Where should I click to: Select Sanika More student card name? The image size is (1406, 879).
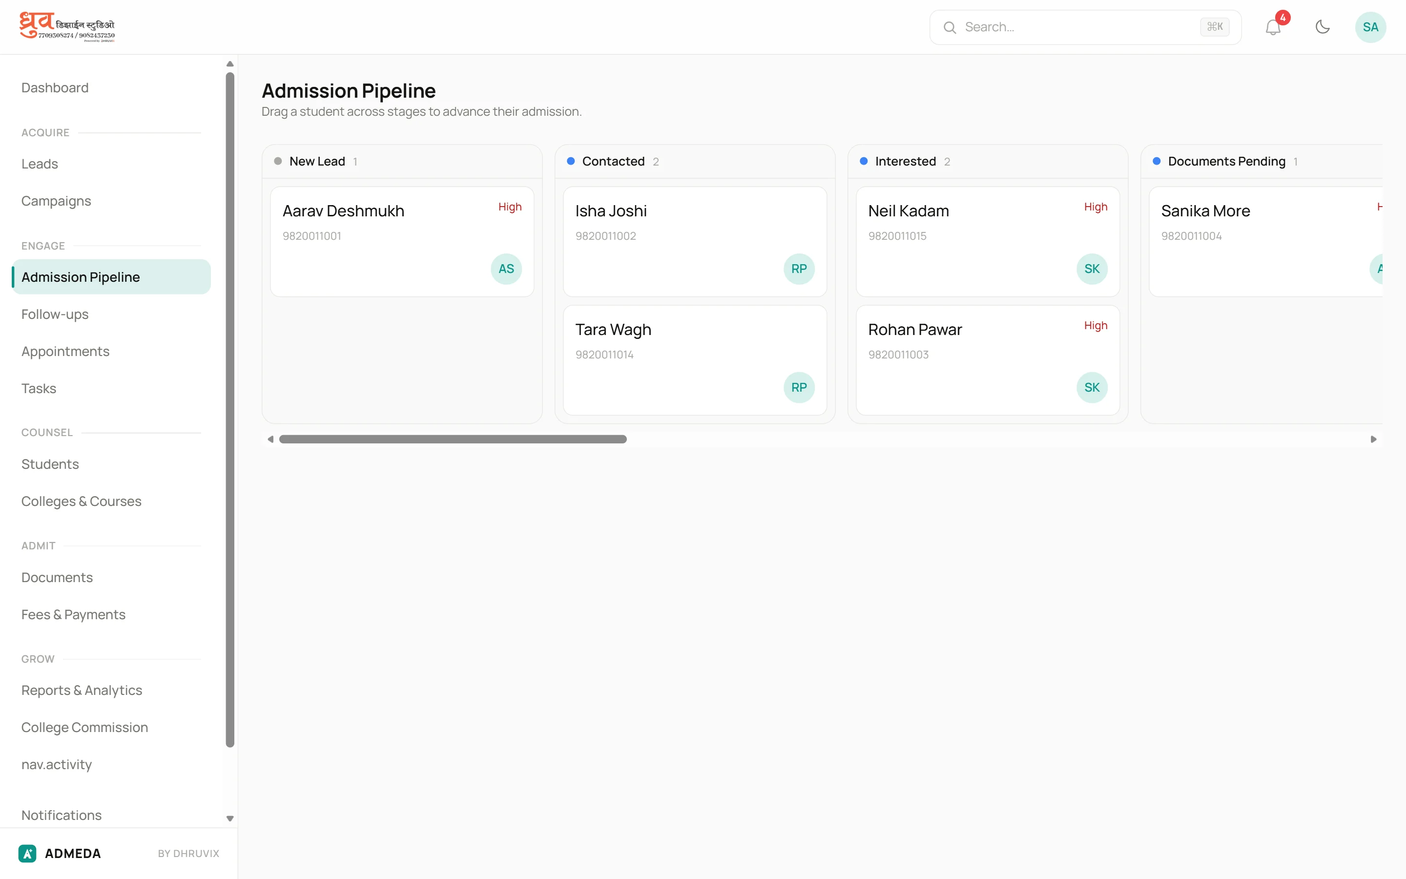click(1205, 211)
